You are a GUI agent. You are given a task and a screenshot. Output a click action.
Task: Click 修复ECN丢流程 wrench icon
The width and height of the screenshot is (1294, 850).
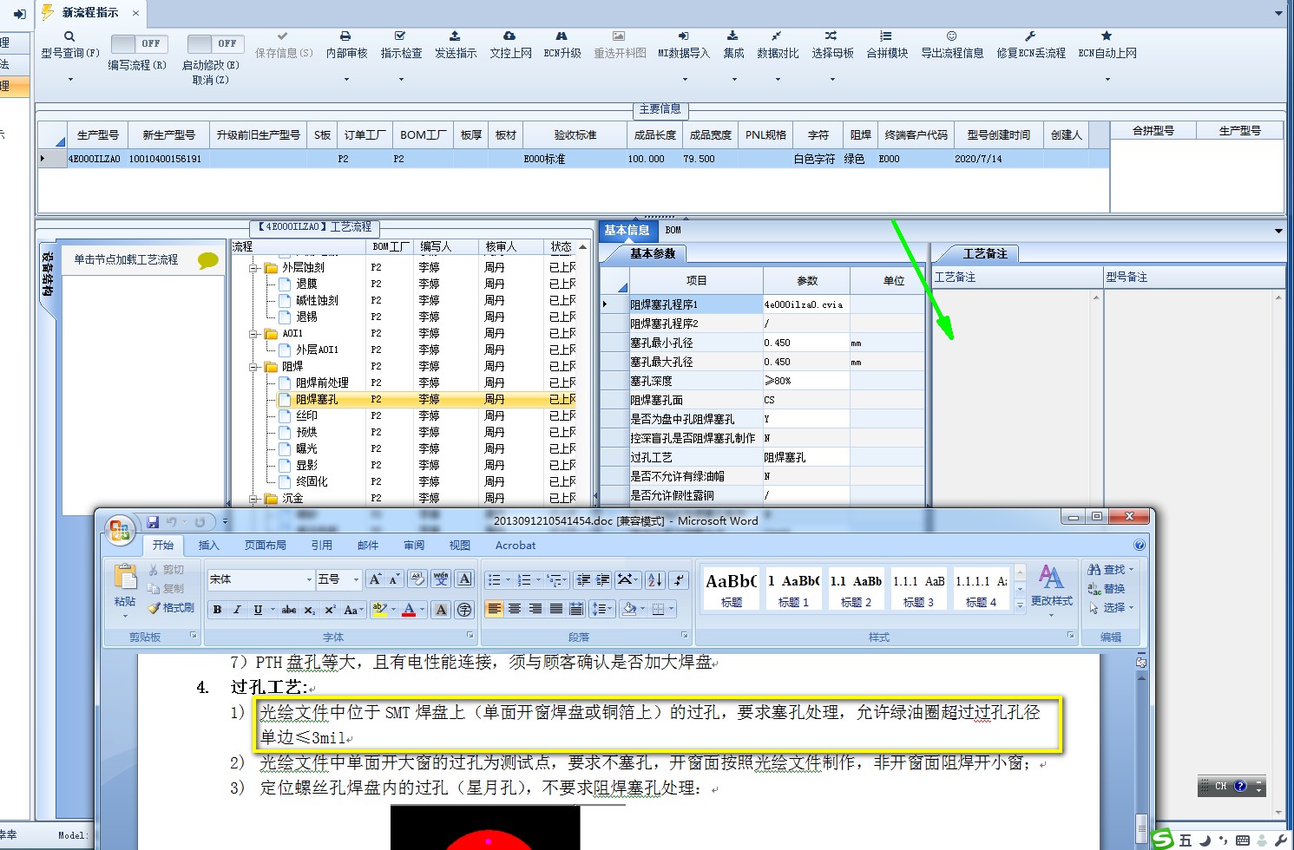tap(1030, 36)
